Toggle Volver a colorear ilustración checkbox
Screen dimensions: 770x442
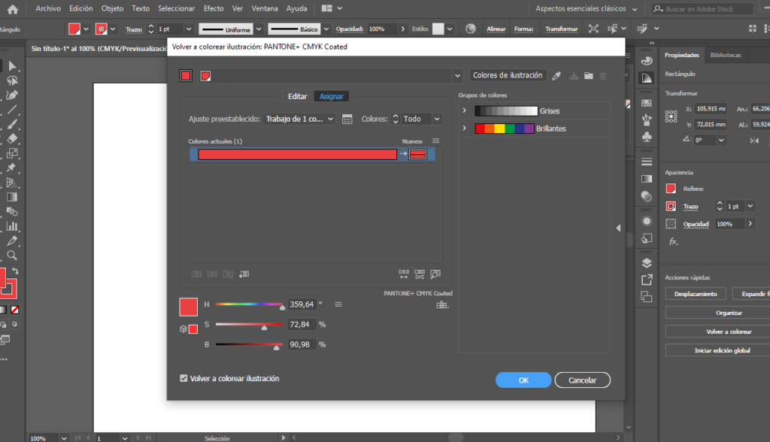coord(183,378)
